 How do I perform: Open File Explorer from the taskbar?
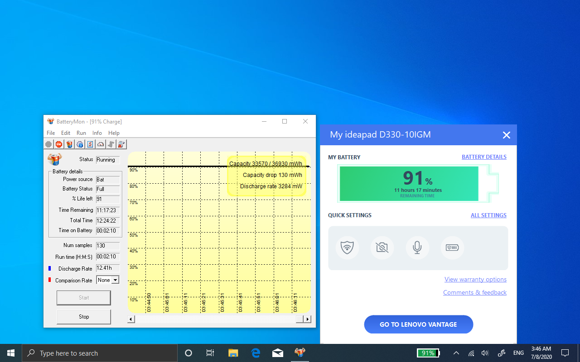tap(233, 353)
